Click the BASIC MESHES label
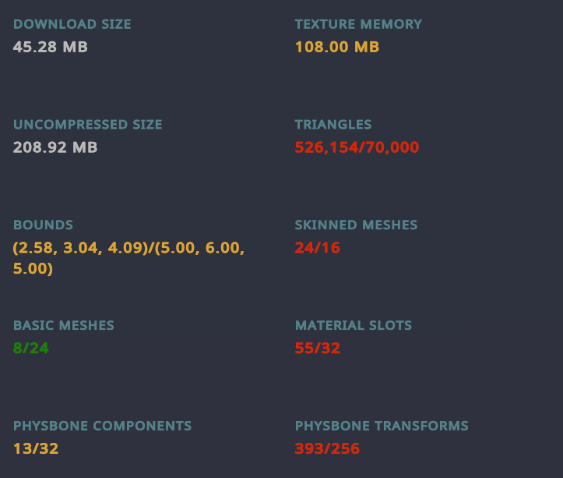 64,325
